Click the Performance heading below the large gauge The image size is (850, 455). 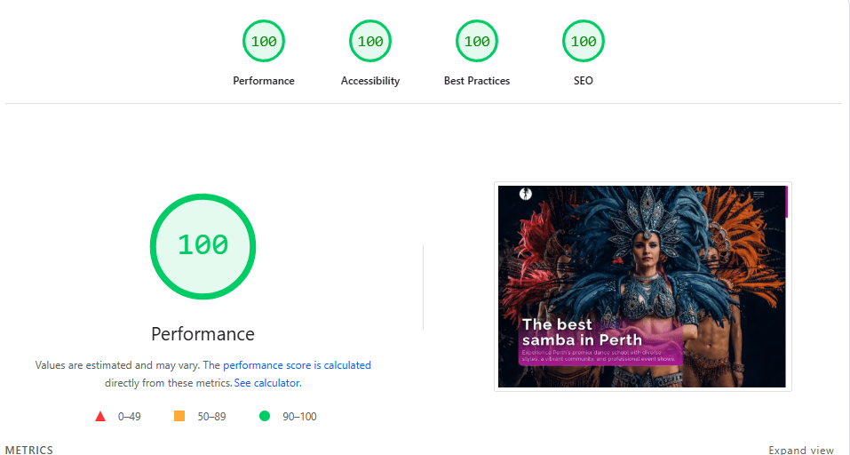(x=203, y=334)
